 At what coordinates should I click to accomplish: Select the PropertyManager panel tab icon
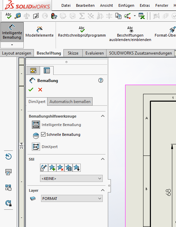pyautogui.click(x=47, y=71)
